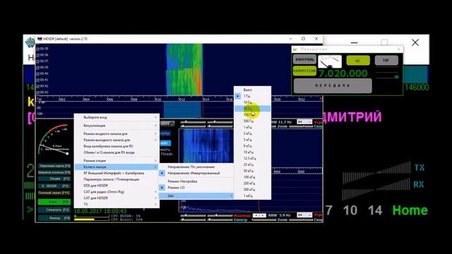Expand the Разные опции submenu

pos(117,161)
